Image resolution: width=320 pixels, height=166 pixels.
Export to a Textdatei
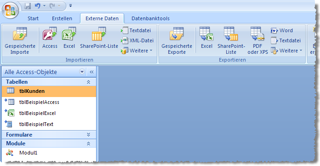[x=286, y=40]
